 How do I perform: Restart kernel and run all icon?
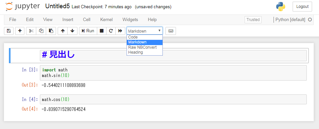click(x=120, y=31)
